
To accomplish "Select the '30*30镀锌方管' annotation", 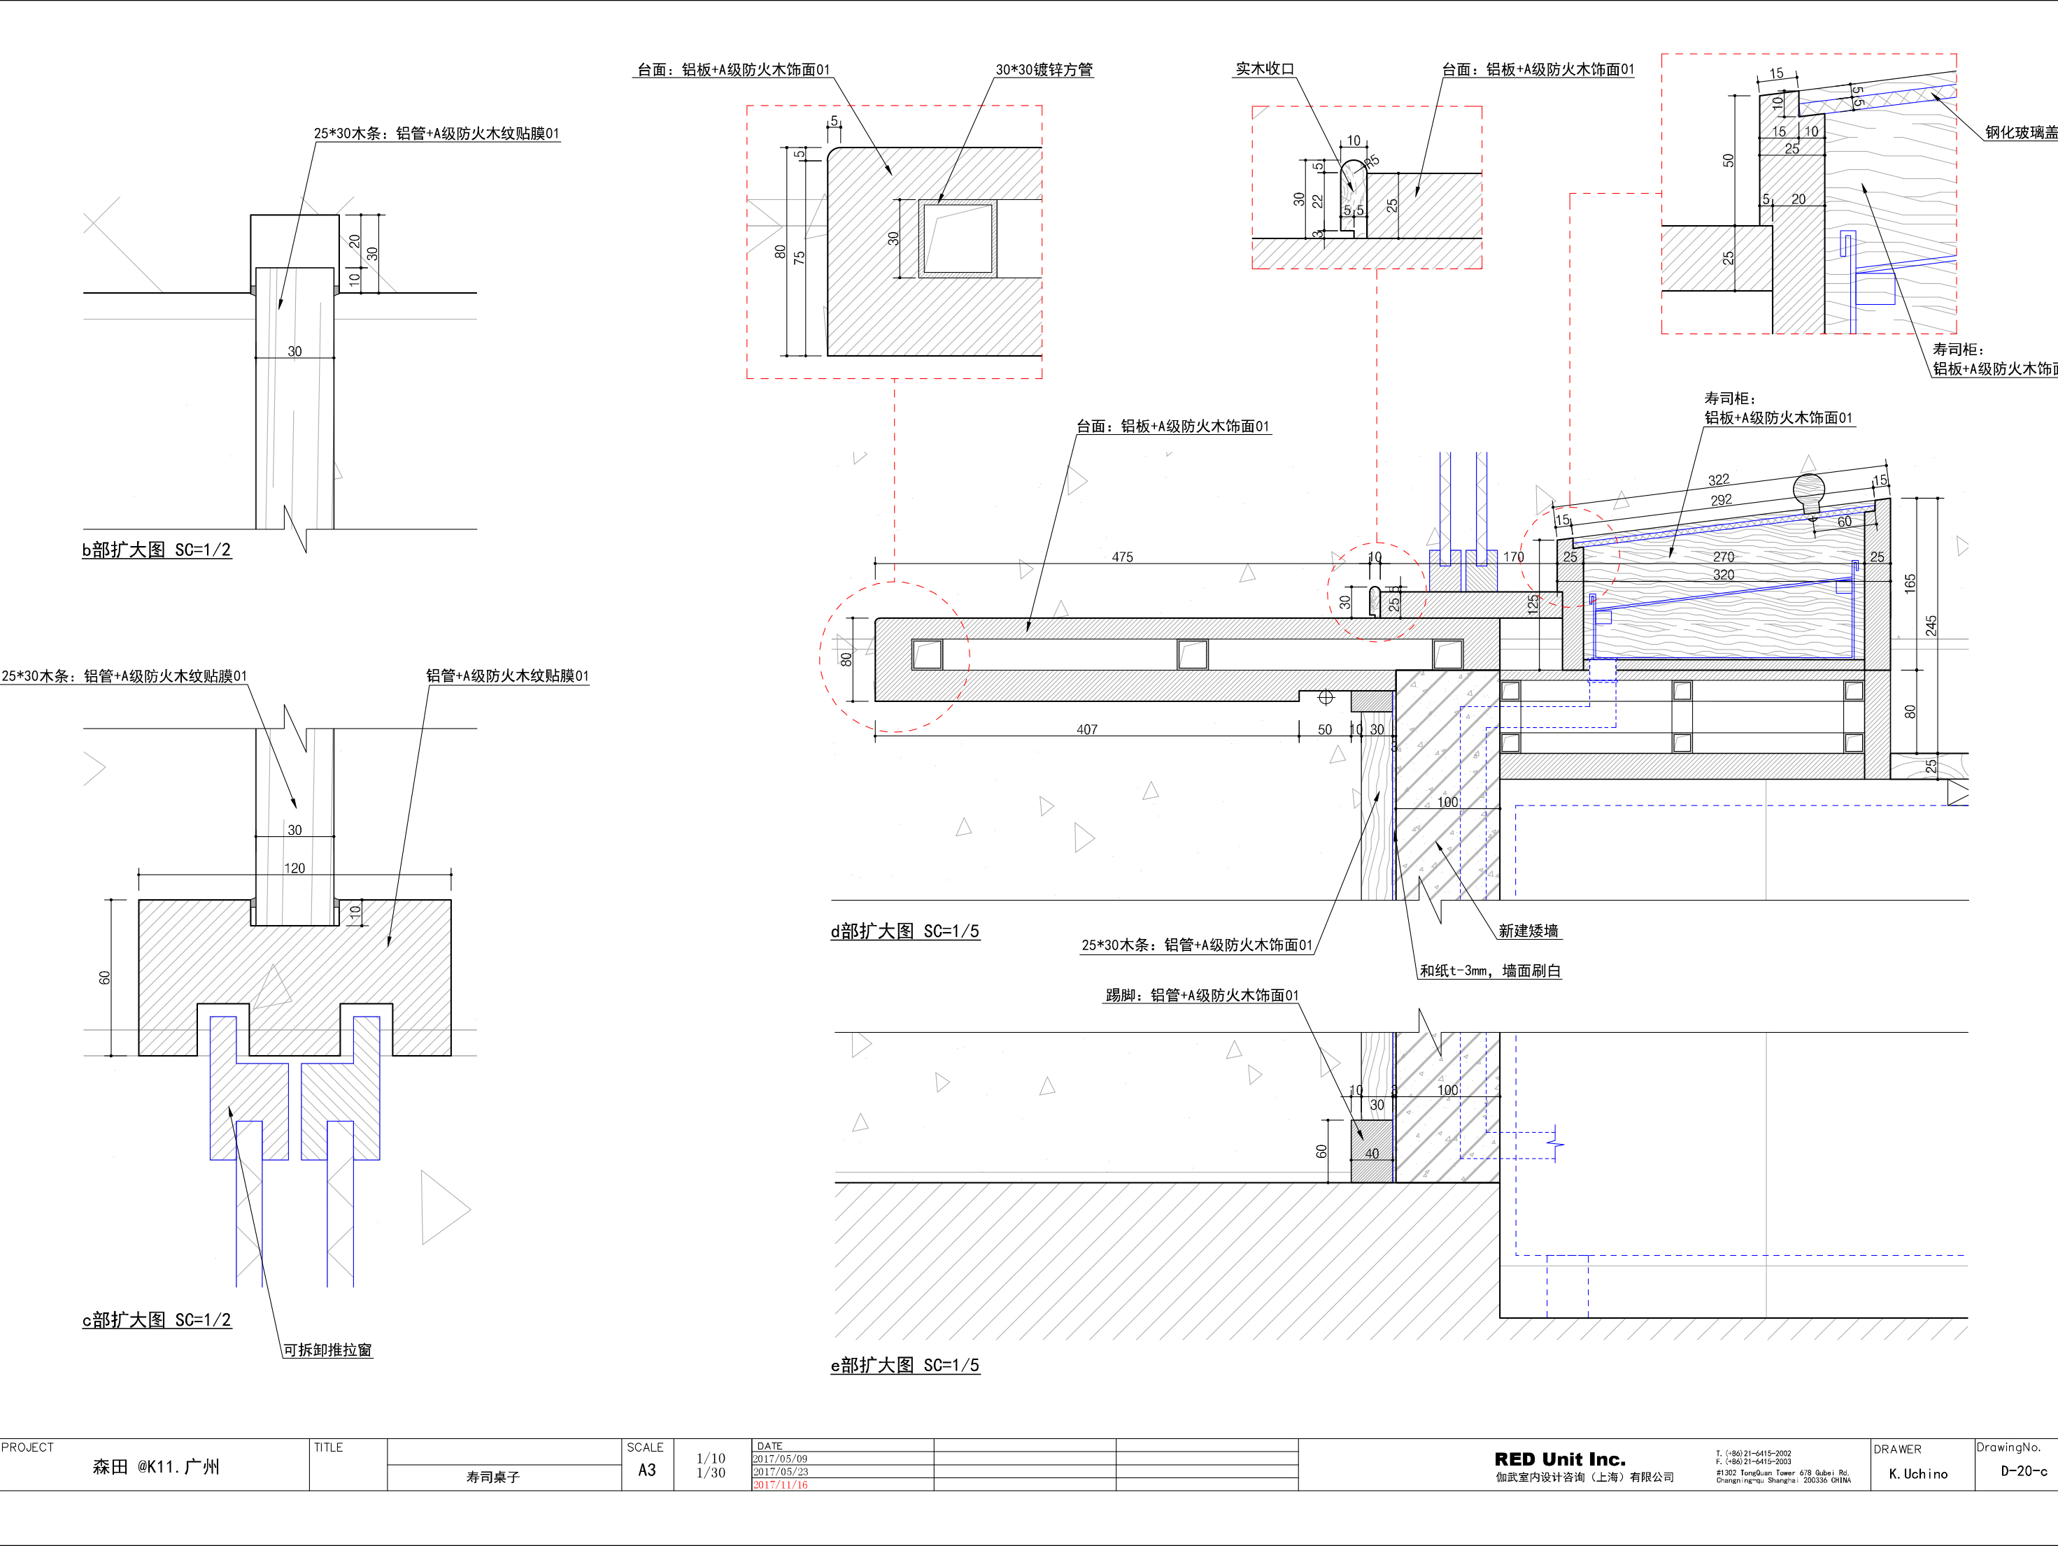I will pyautogui.click(x=1044, y=70).
